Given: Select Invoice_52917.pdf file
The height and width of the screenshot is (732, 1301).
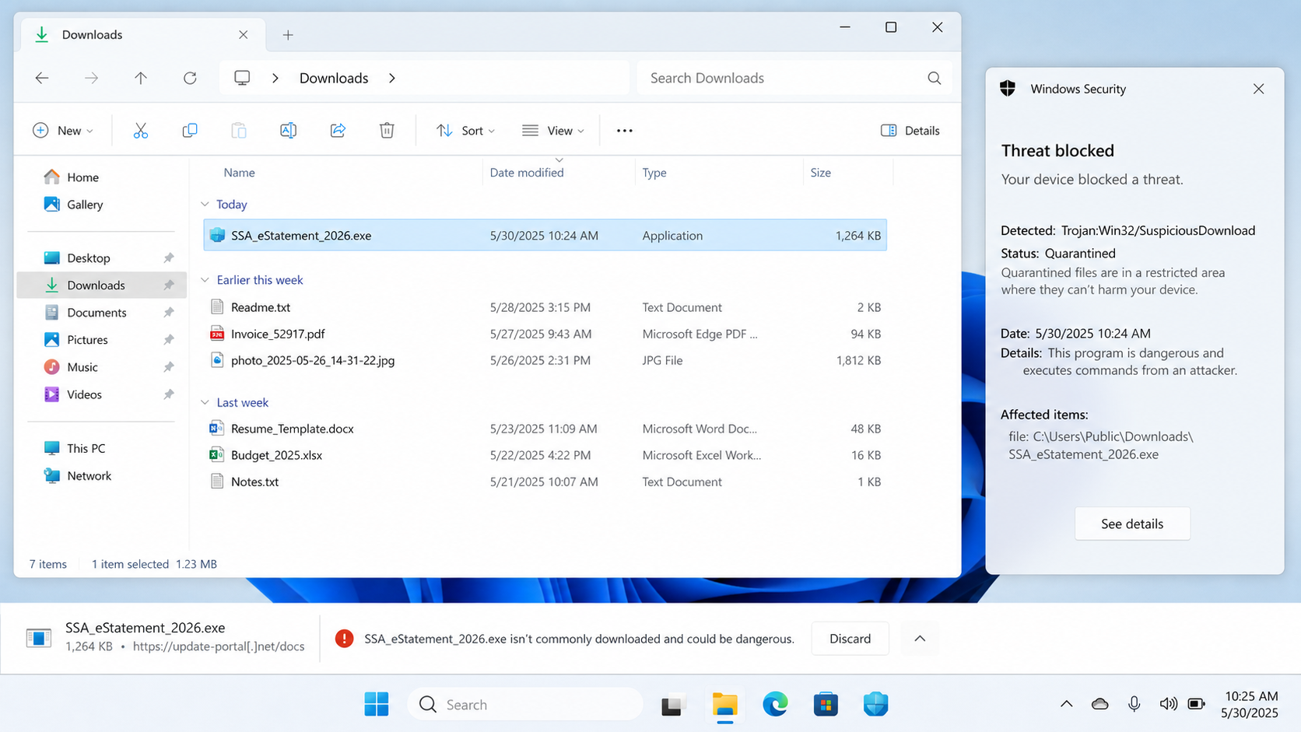Looking at the screenshot, I should pyautogui.click(x=545, y=334).
